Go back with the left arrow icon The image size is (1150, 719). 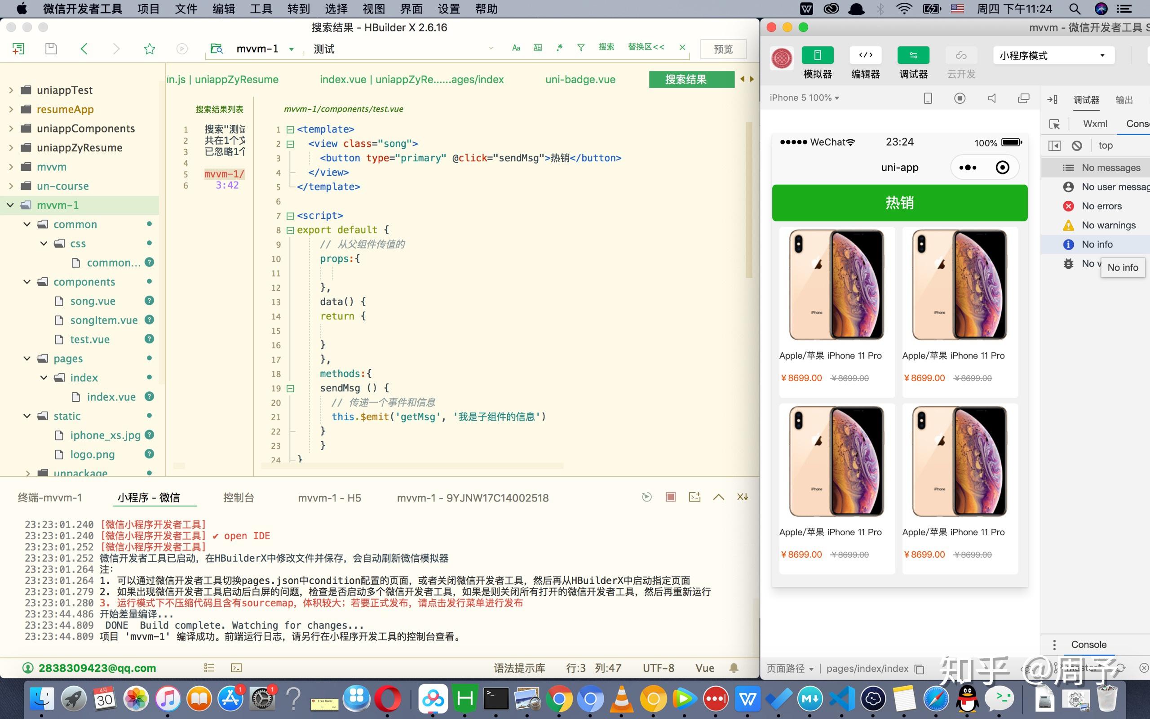click(84, 49)
